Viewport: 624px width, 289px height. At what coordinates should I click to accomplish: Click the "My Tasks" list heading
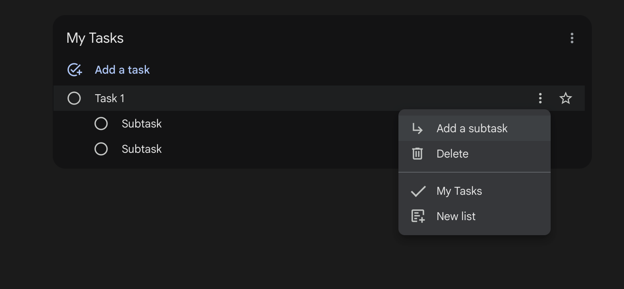tap(95, 38)
